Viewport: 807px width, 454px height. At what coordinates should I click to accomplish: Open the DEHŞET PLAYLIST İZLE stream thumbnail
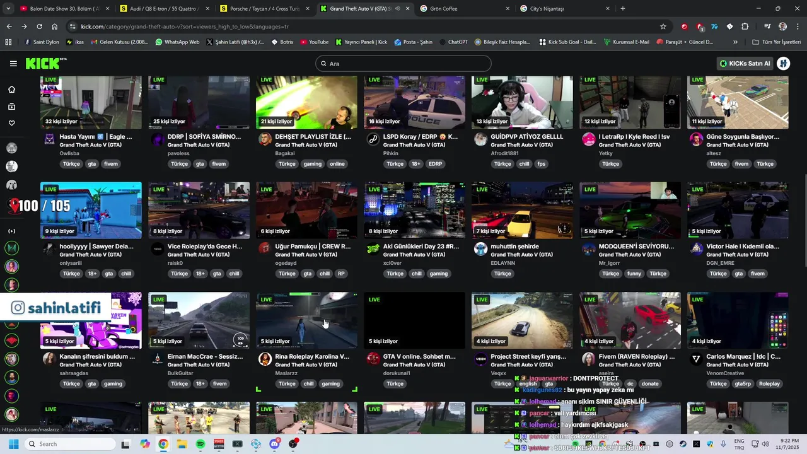306,102
